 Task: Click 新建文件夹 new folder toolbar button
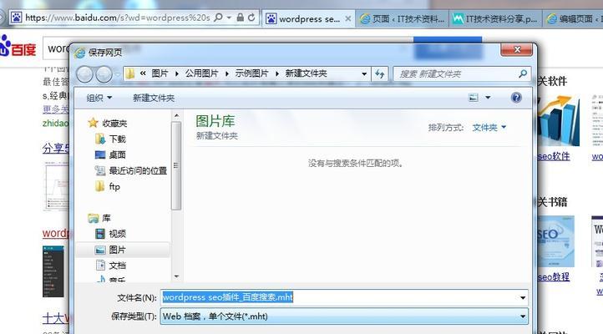tap(154, 98)
